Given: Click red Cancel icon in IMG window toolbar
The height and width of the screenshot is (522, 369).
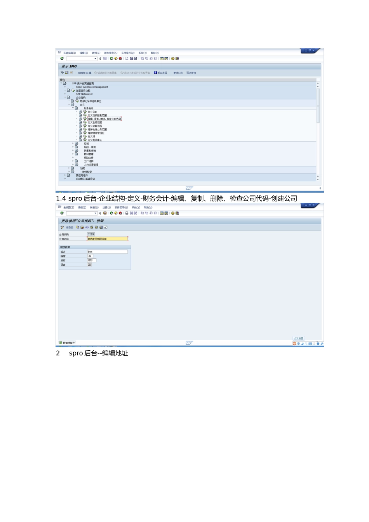Looking at the screenshot, I should (x=120, y=59).
